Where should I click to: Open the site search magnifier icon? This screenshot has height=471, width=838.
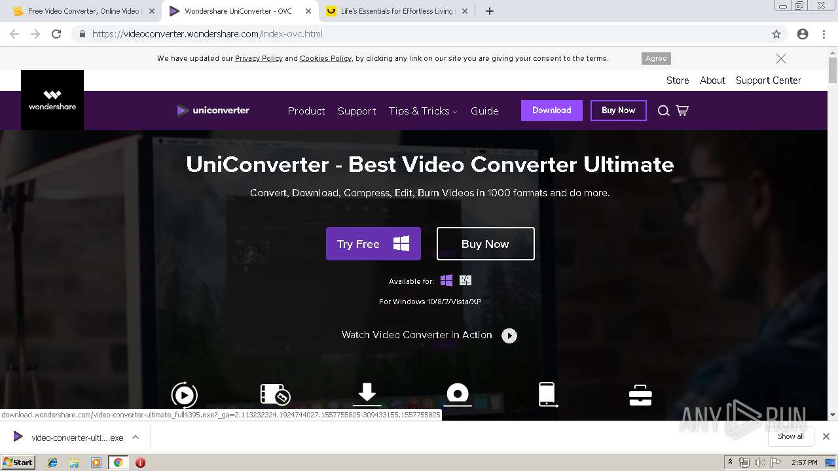click(x=663, y=111)
